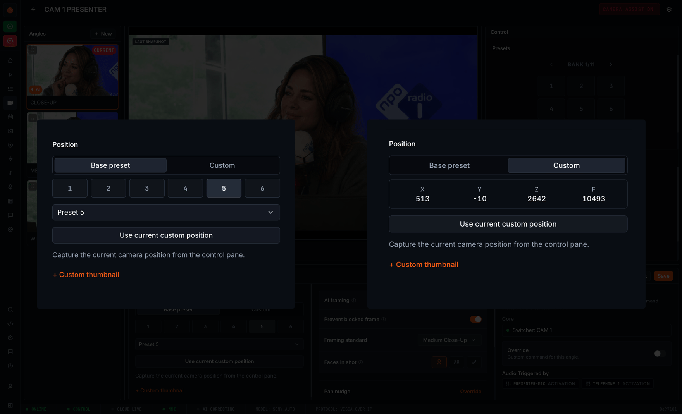Click PRESENTER-MIC ACTIVATION audio trigger
Image resolution: width=682 pixels, height=414 pixels.
pyautogui.click(x=540, y=384)
